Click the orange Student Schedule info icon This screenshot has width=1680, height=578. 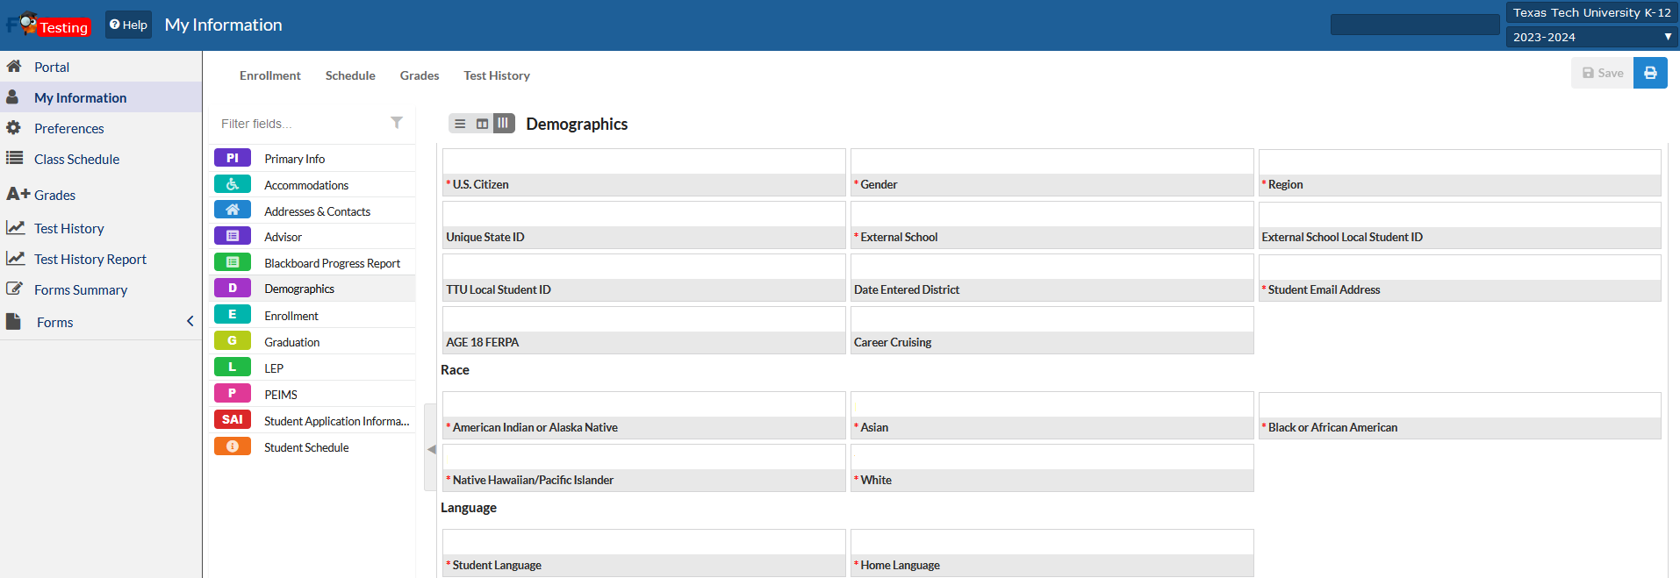tap(233, 446)
